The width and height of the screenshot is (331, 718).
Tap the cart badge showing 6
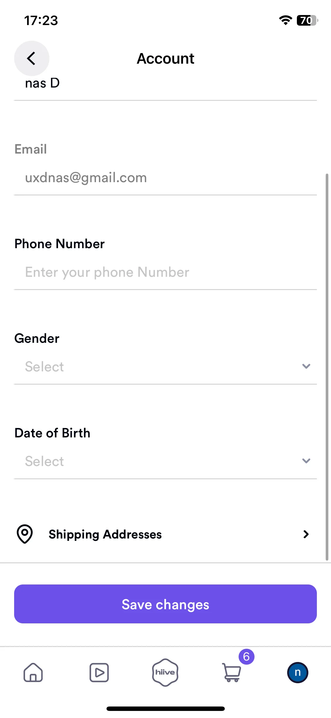click(247, 656)
